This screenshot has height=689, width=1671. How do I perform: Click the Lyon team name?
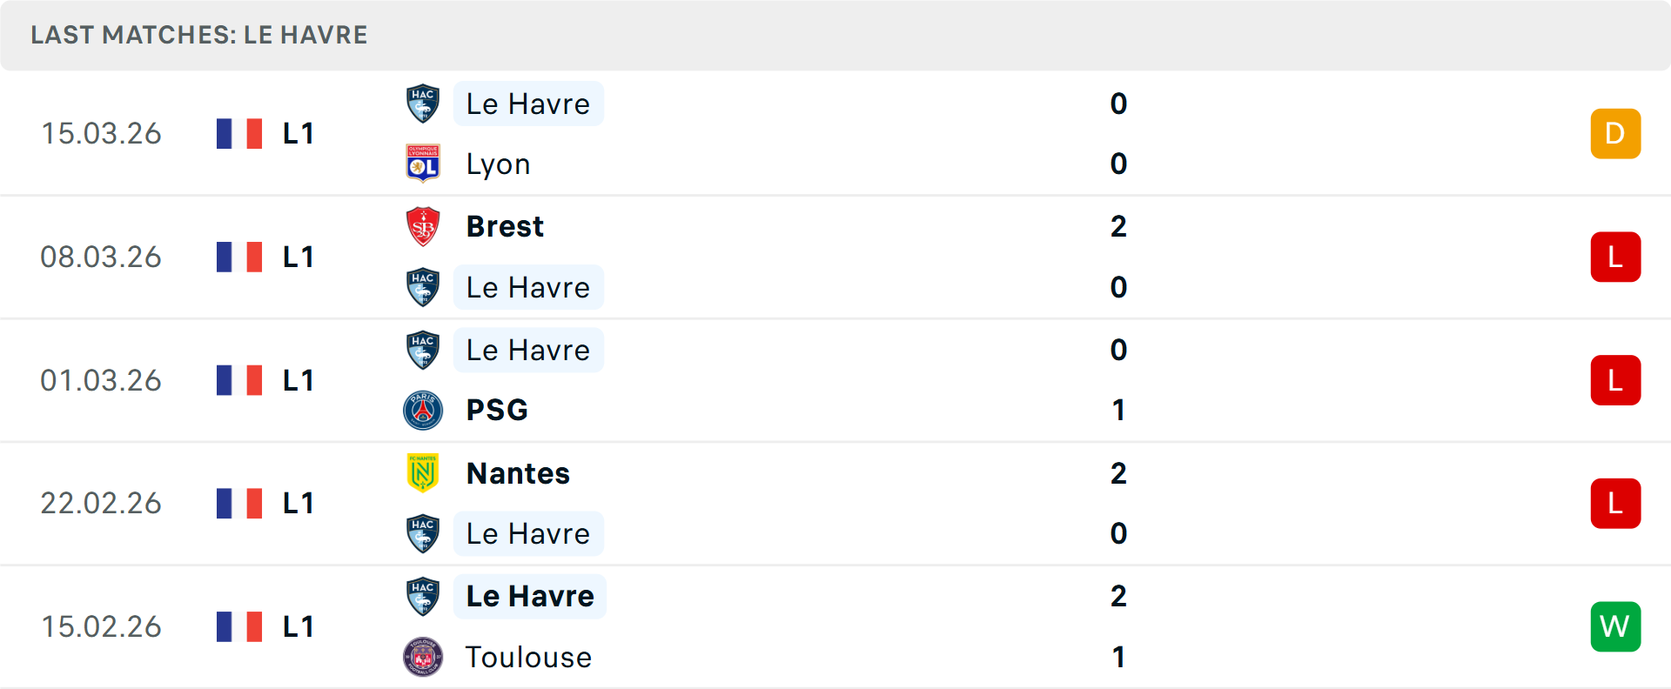click(x=497, y=164)
